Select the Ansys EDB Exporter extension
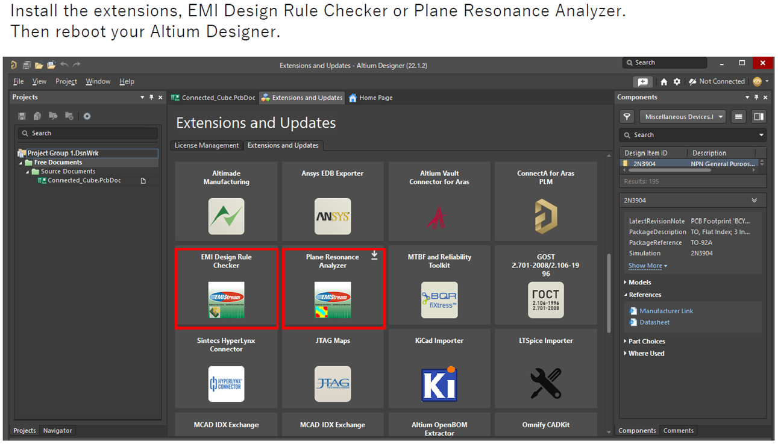The image size is (778, 444). point(333,201)
